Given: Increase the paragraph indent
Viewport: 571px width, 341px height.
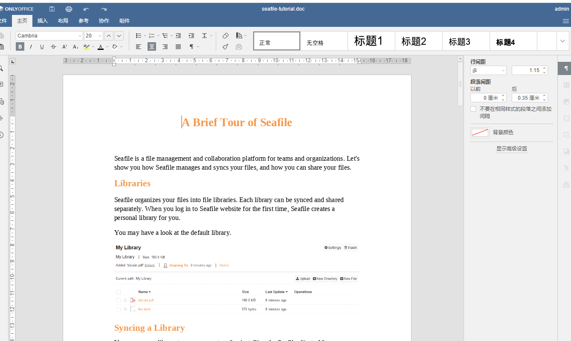Looking at the screenshot, I should (191, 36).
